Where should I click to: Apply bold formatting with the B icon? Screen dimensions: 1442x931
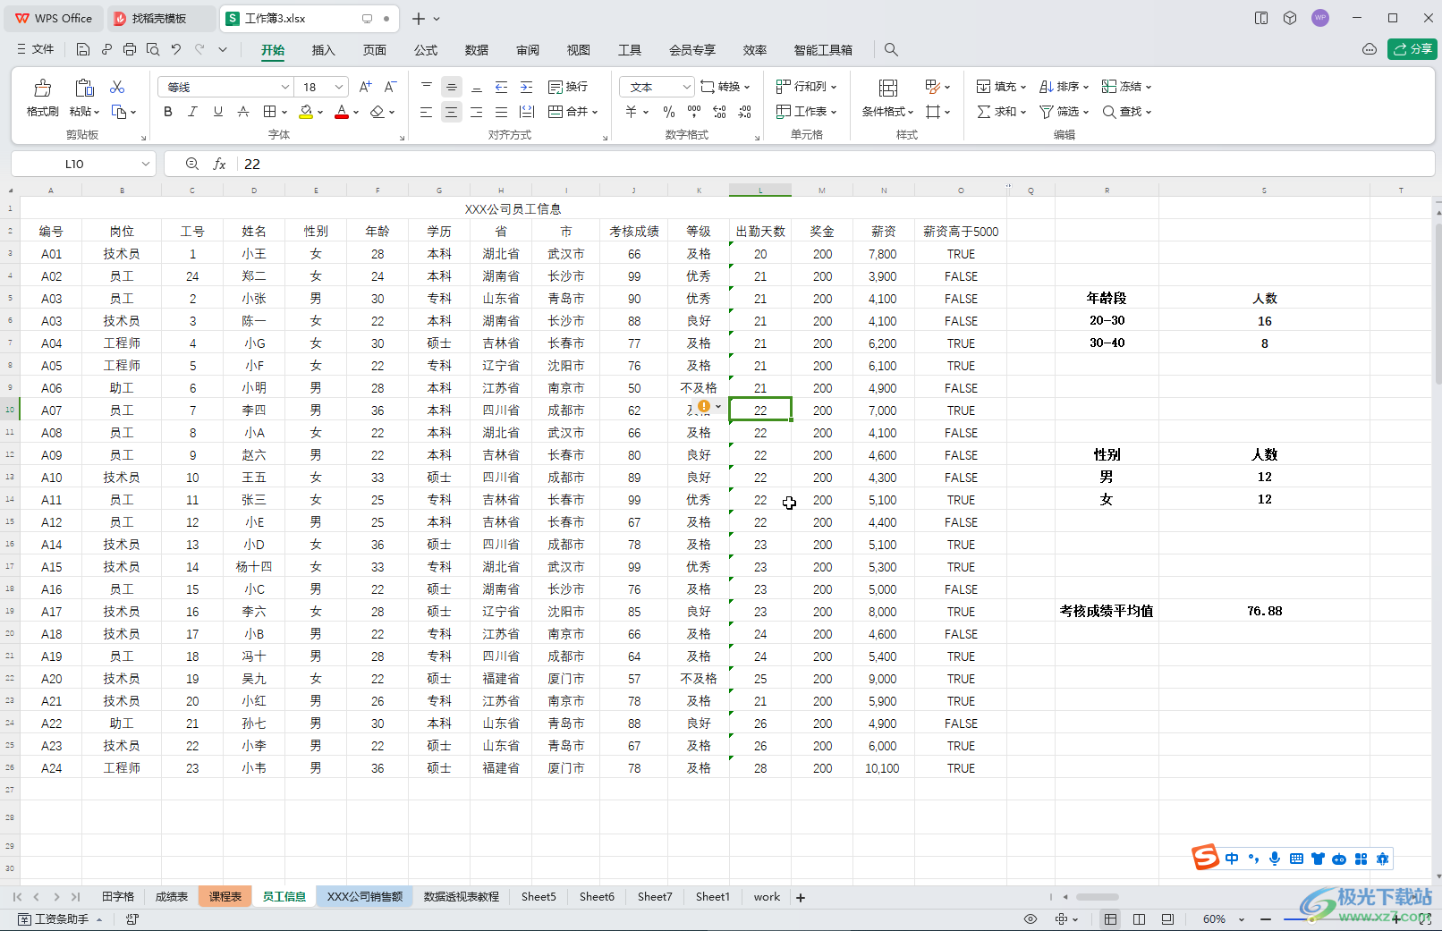[168, 112]
